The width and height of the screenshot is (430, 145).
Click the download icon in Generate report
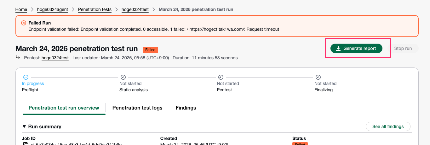[338, 48]
